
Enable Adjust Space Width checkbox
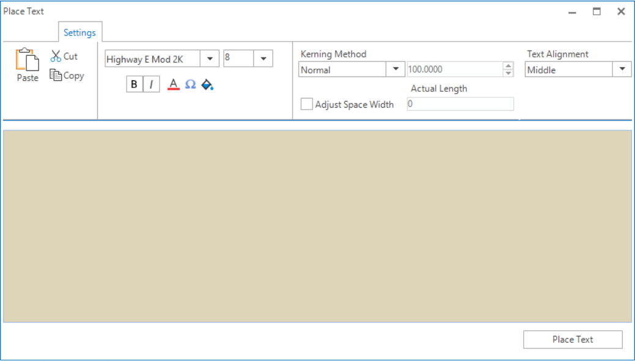pos(306,105)
